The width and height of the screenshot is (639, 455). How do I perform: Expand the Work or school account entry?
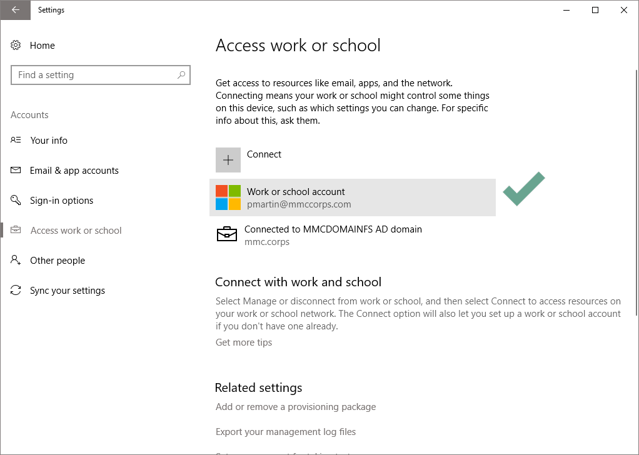tap(353, 197)
